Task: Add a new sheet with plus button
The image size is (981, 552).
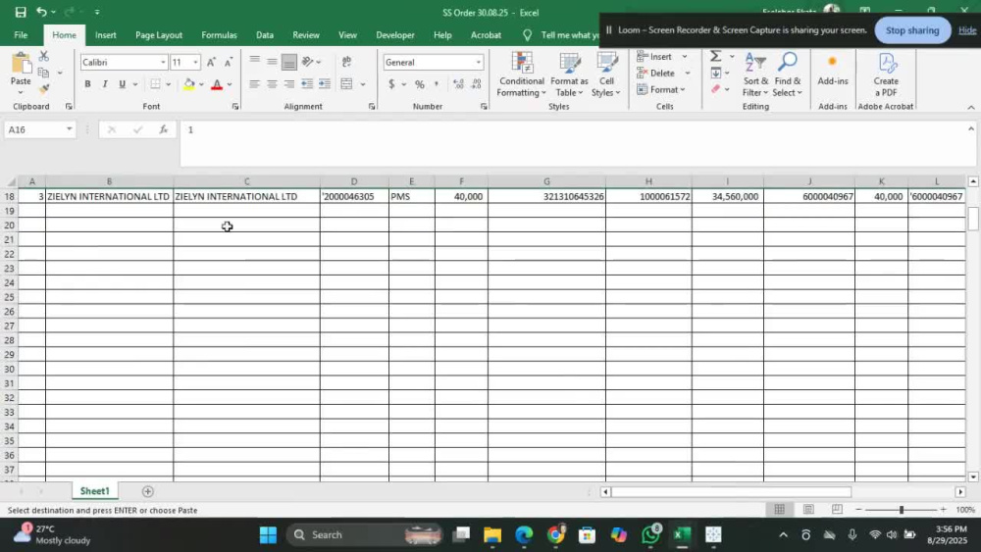Action: tap(148, 491)
